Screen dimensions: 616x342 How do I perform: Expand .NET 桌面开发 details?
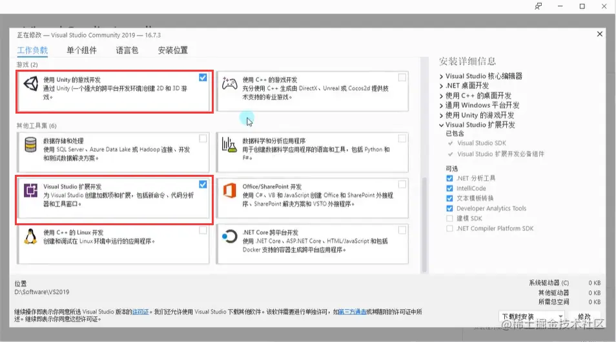[441, 86]
